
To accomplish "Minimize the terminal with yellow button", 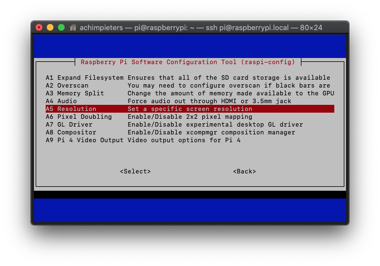I will pos(50,27).
